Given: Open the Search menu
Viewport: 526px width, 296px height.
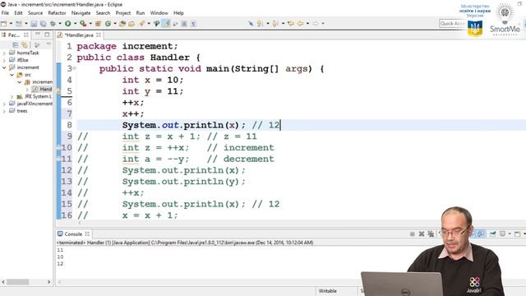Looking at the screenshot, I should pos(103,13).
